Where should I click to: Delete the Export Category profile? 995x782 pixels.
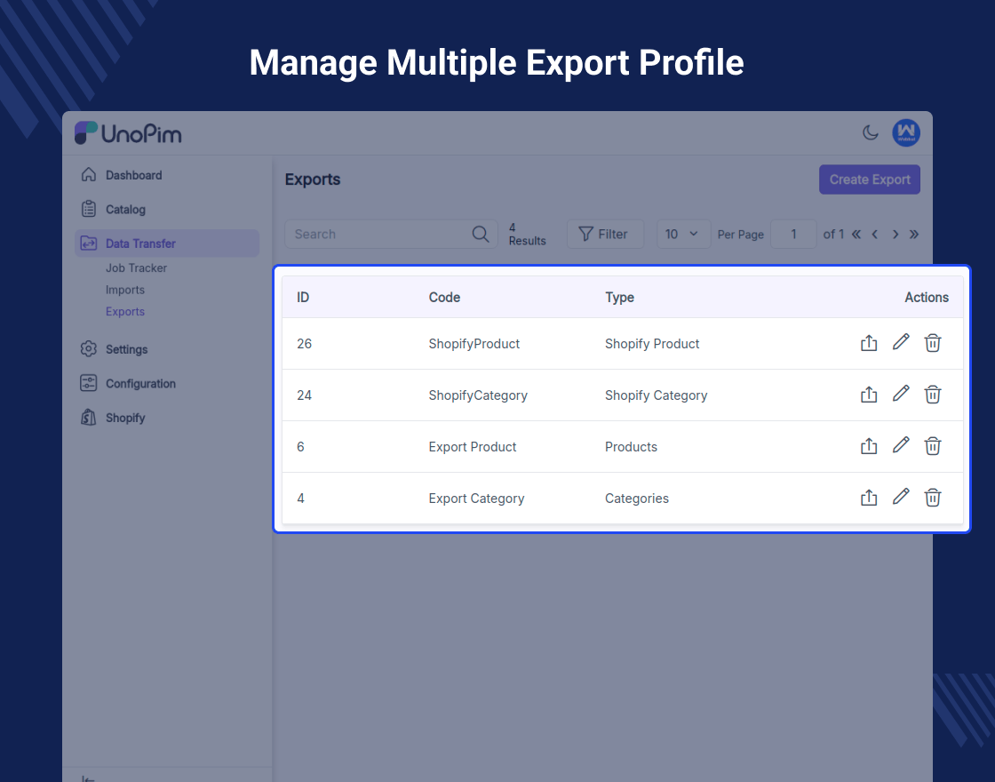pyautogui.click(x=933, y=498)
